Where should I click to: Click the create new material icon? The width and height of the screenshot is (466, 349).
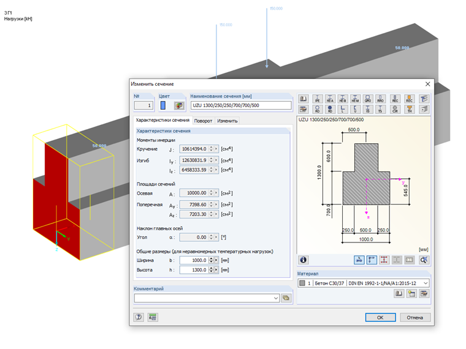click(411, 293)
